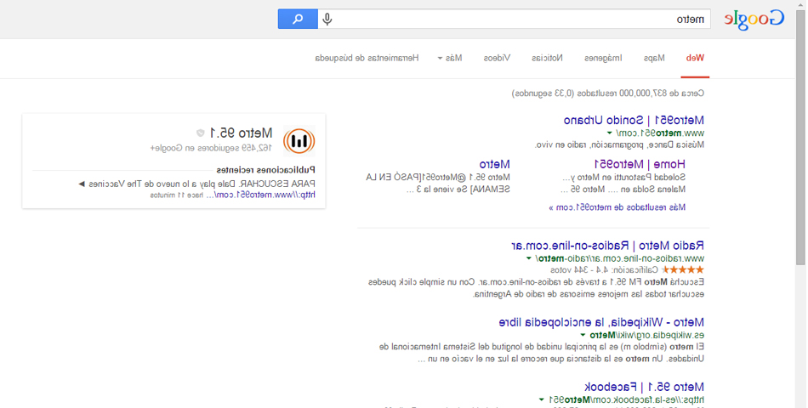Expand arrow beside radios-on-line.com.ar URL
The image size is (808, 408).
click(x=529, y=258)
